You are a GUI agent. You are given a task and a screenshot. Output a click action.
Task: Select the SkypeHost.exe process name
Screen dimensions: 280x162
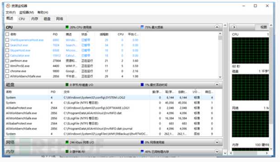pos(20,50)
